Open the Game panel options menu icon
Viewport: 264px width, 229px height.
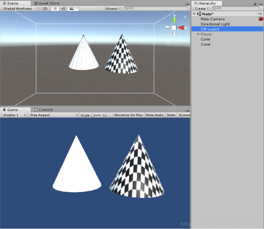point(187,111)
